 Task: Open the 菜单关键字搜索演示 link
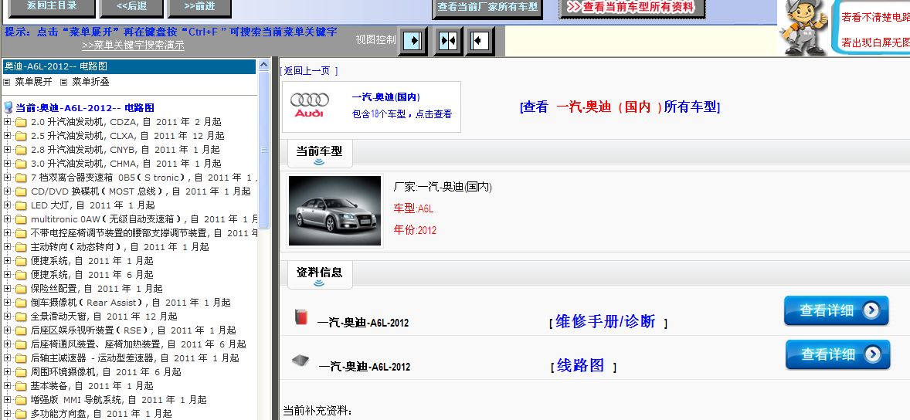click(133, 46)
